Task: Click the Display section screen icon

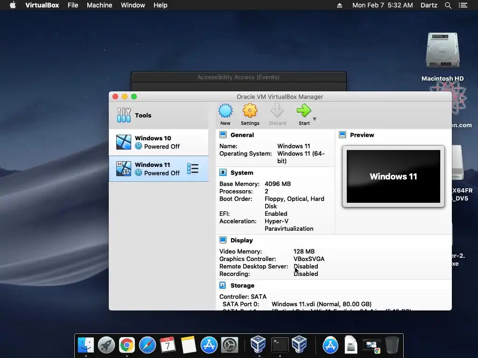Action: tap(223, 240)
